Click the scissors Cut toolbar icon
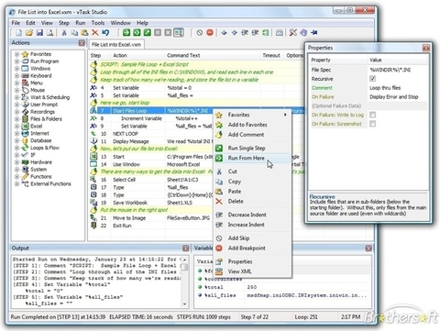 click(x=64, y=32)
